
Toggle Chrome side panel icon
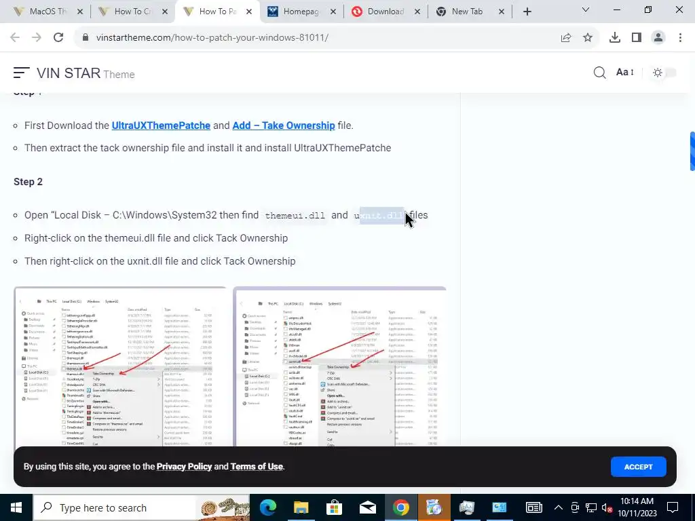[637, 38]
